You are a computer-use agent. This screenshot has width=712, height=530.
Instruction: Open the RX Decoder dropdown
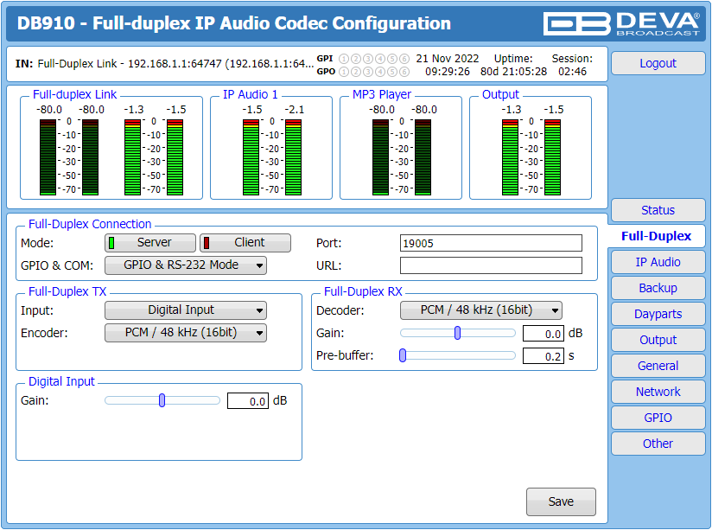(481, 310)
